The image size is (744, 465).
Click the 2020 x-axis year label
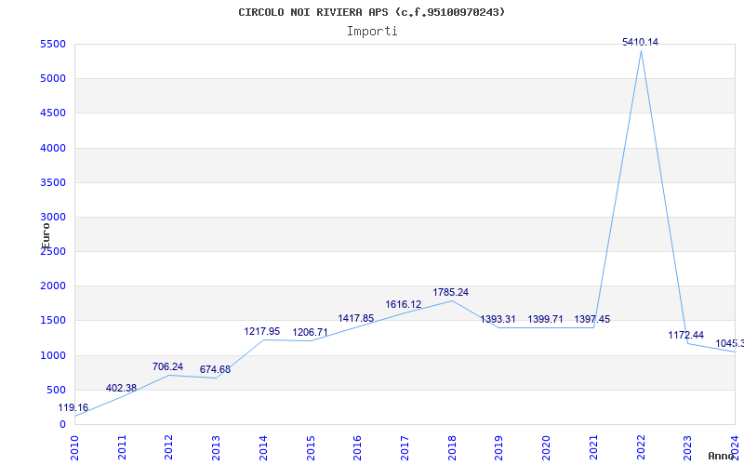(x=546, y=447)
